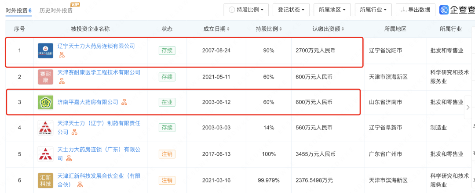Click the 序号 column header
This screenshot has width=475, height=193.
point(19,29)
